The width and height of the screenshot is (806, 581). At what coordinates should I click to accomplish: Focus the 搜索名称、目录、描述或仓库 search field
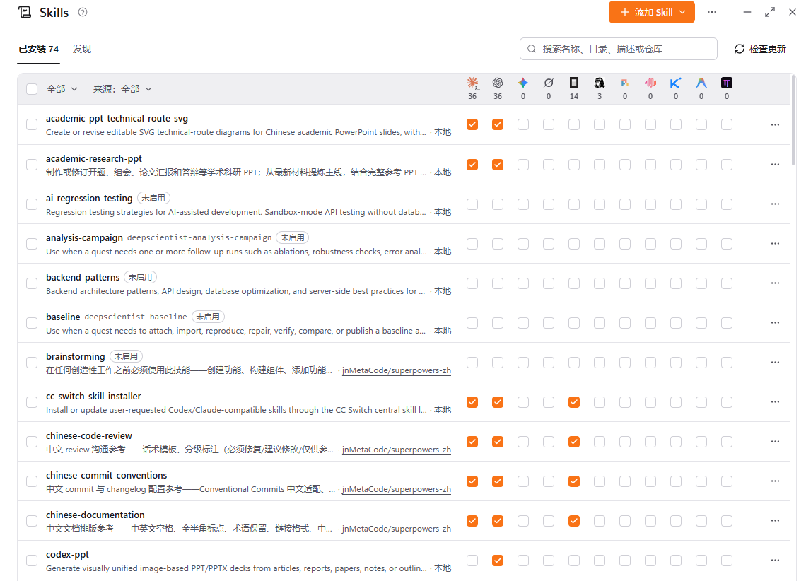pos(619,49)
